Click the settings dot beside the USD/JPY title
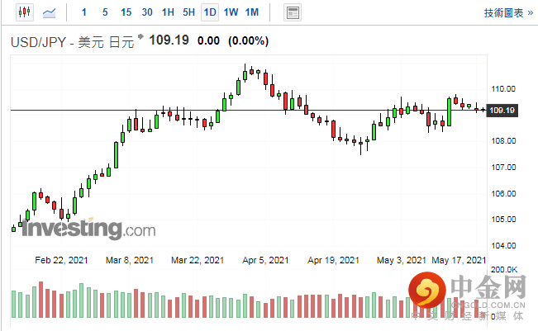Image resolution: width=538 pixels, height=331 pixels. tap(140, 36)
